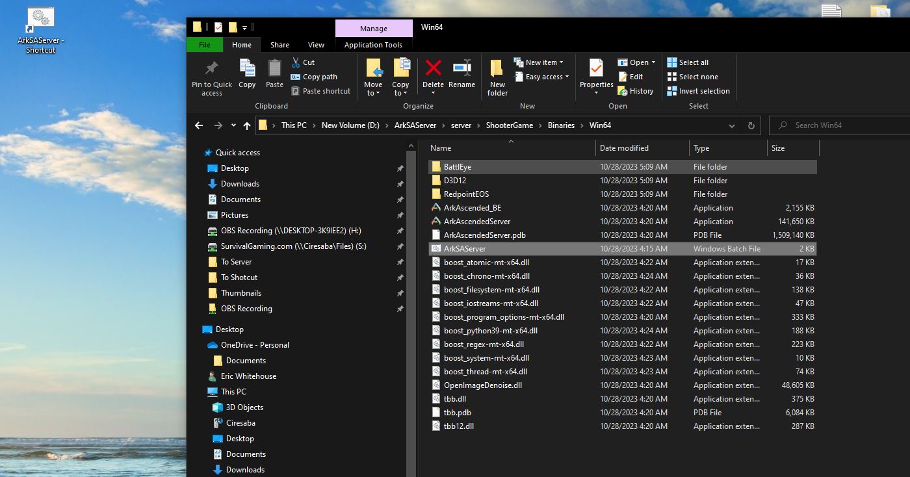Click Paste shortcut command
This screenshot has height=477, width=910.
tap(320, 91)
